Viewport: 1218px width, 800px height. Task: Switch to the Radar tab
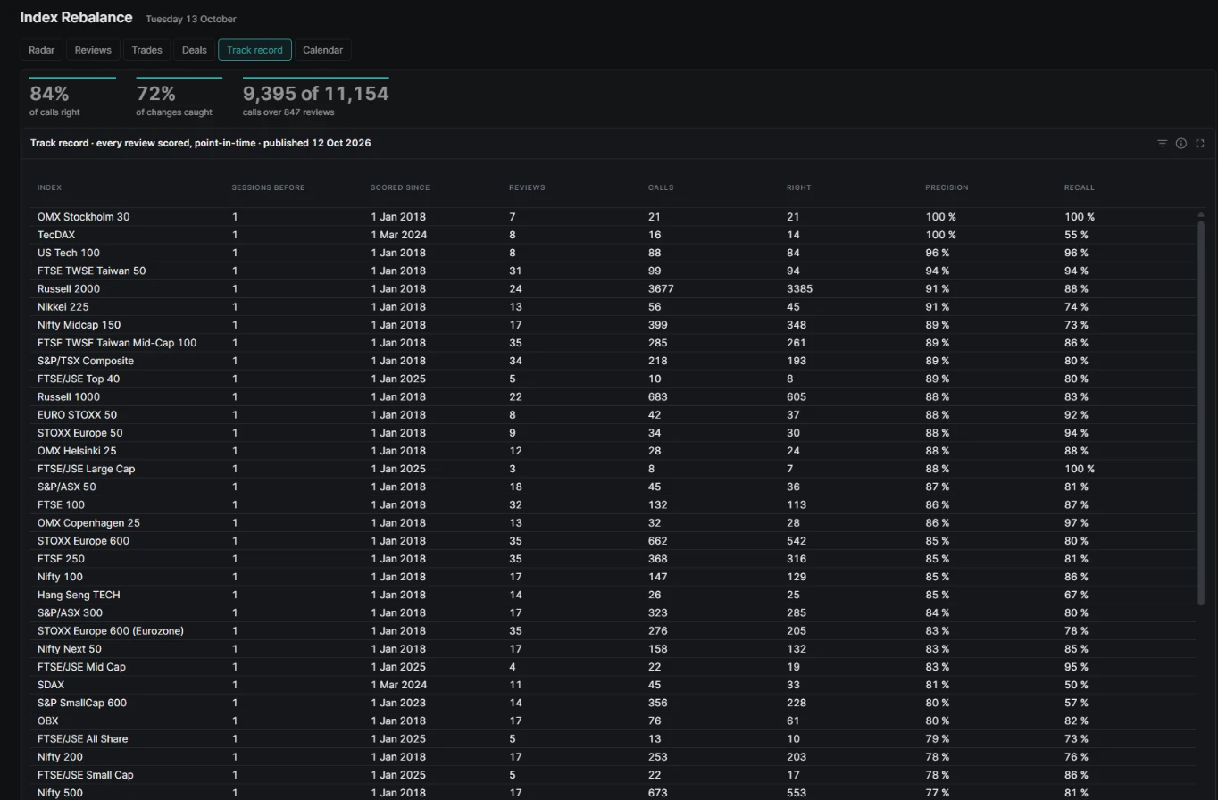pyautogui.click(x=42, y=50)
